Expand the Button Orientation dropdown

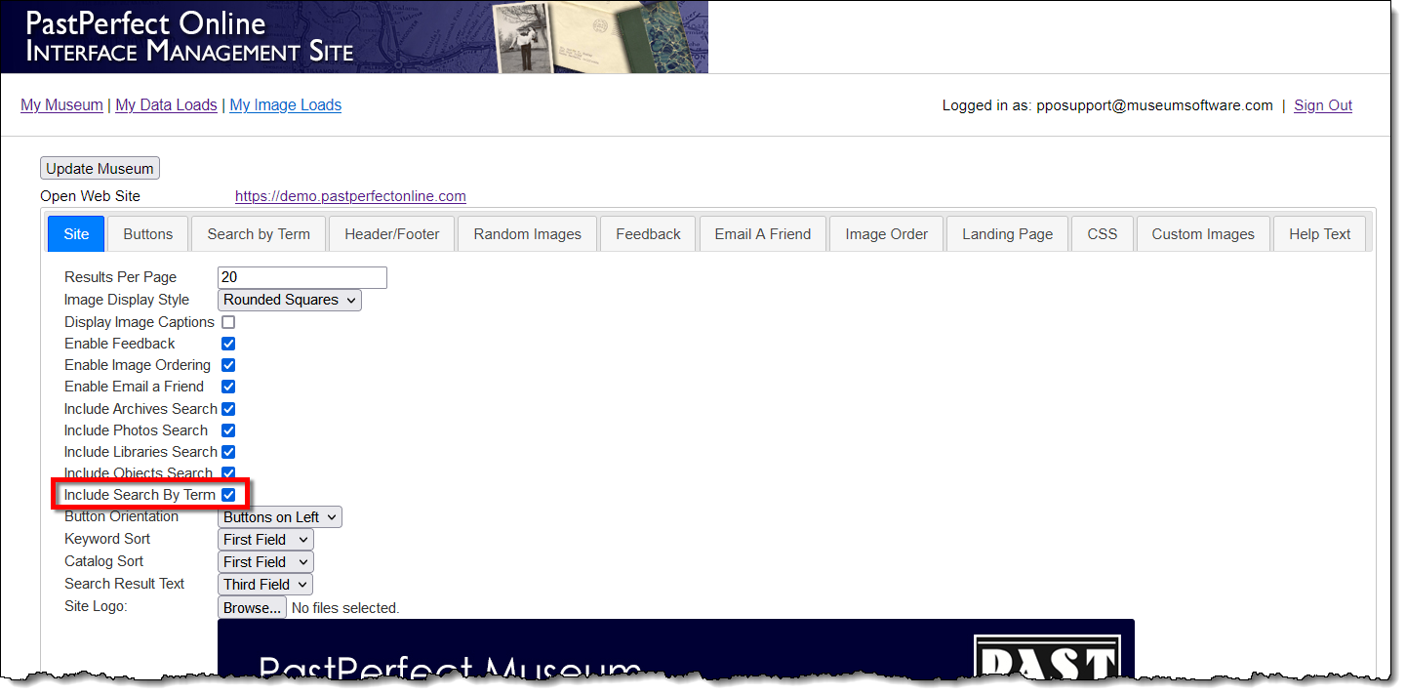[279, 517]
